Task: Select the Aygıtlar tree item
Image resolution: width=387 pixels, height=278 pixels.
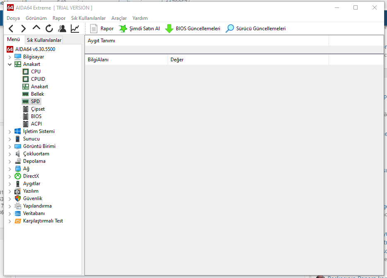Action: [31, 184]
